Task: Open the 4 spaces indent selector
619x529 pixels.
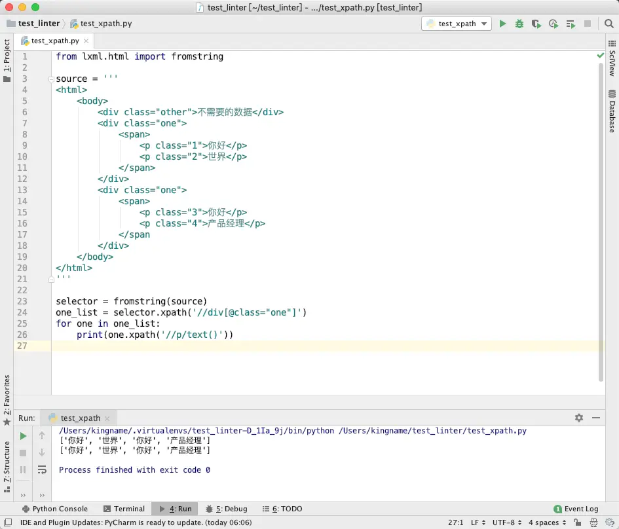Action: click(547, 522)
